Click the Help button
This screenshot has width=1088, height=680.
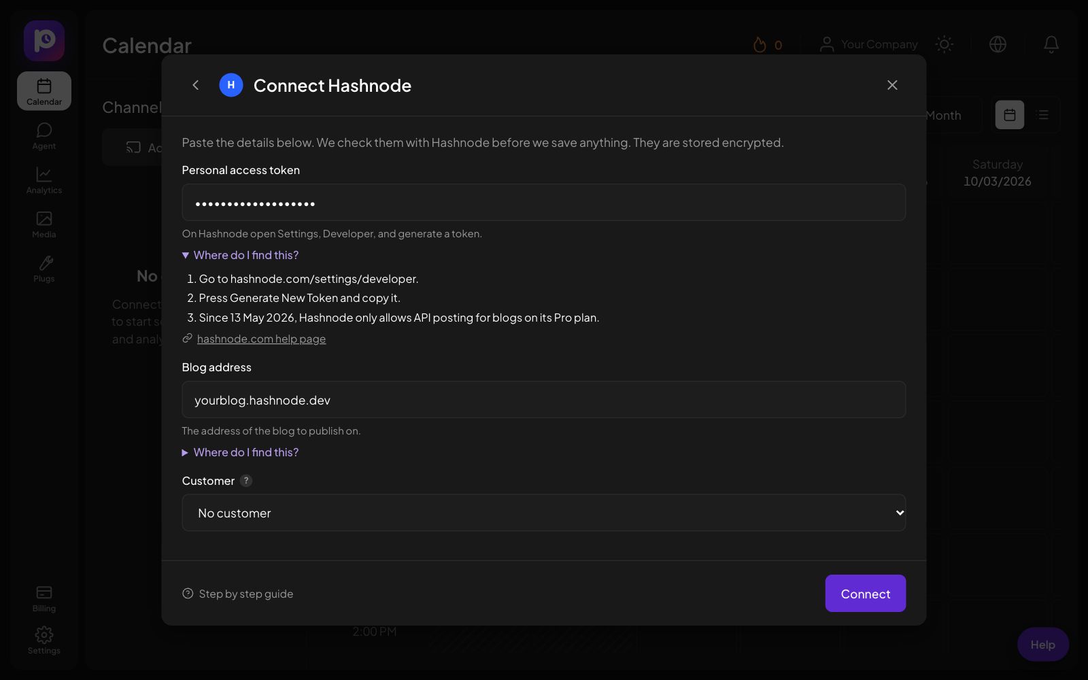1043,645
